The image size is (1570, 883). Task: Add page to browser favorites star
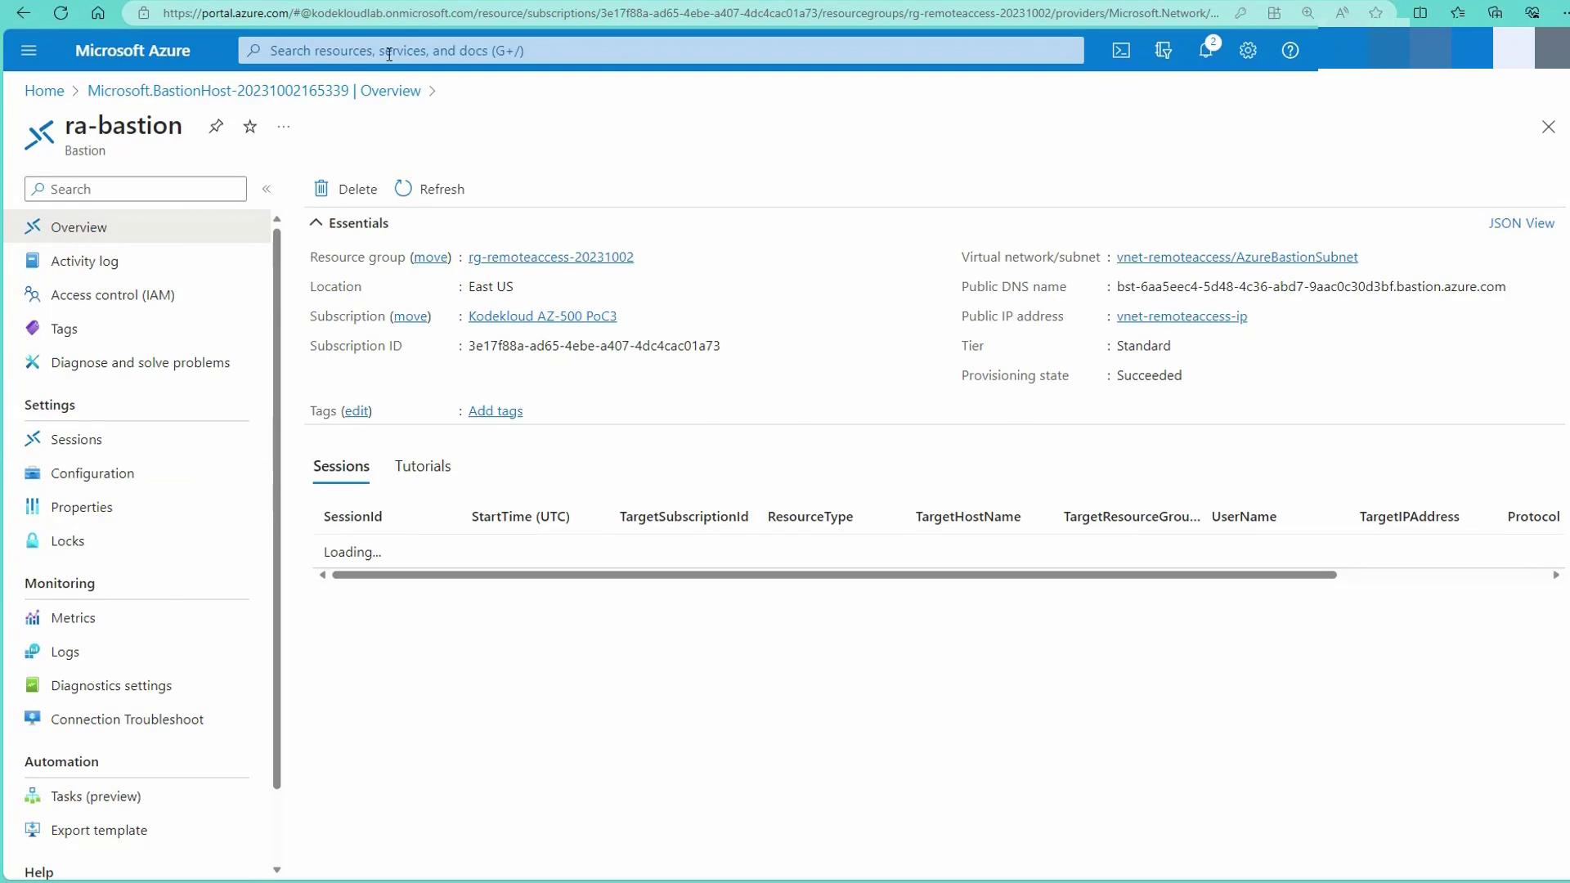pos(1376,13)
